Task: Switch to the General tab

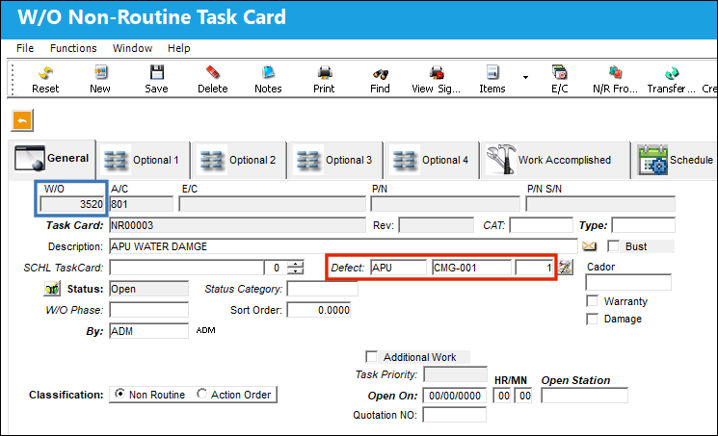Action: click(52, 159)
